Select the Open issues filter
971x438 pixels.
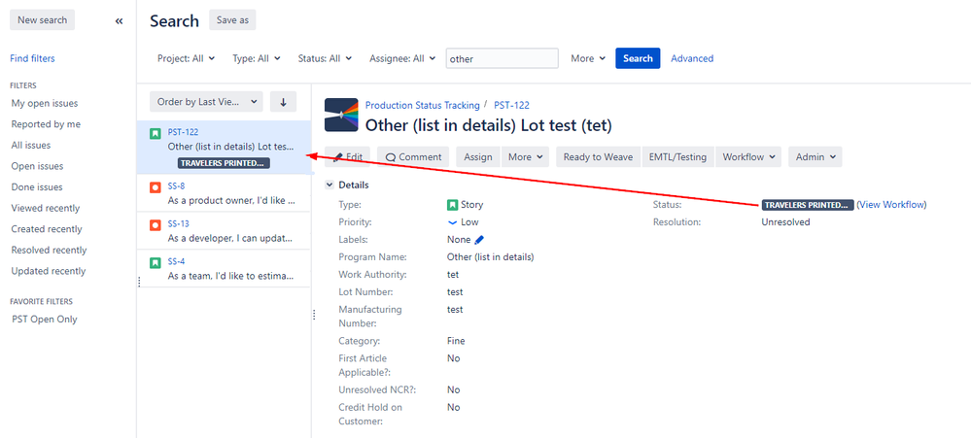tap(37, 166)
